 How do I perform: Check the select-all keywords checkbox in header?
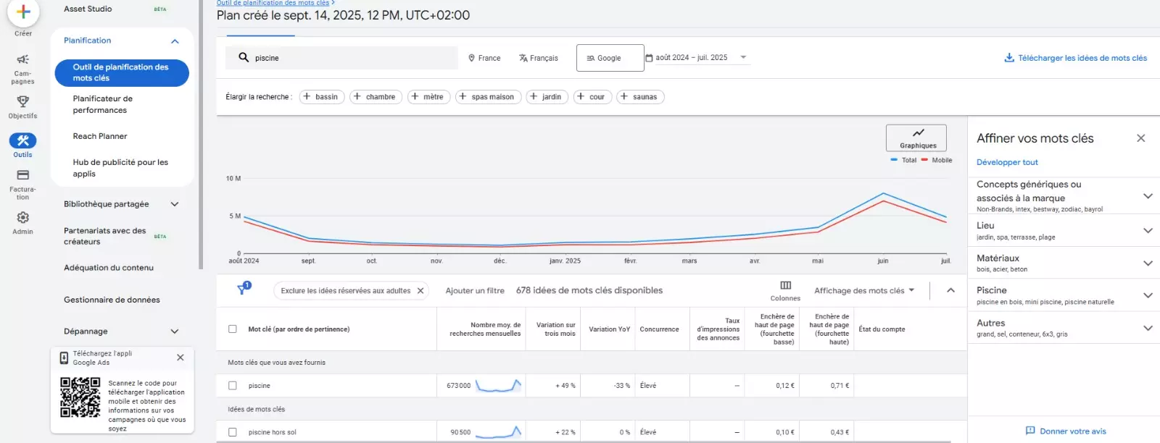pos(233,329)
